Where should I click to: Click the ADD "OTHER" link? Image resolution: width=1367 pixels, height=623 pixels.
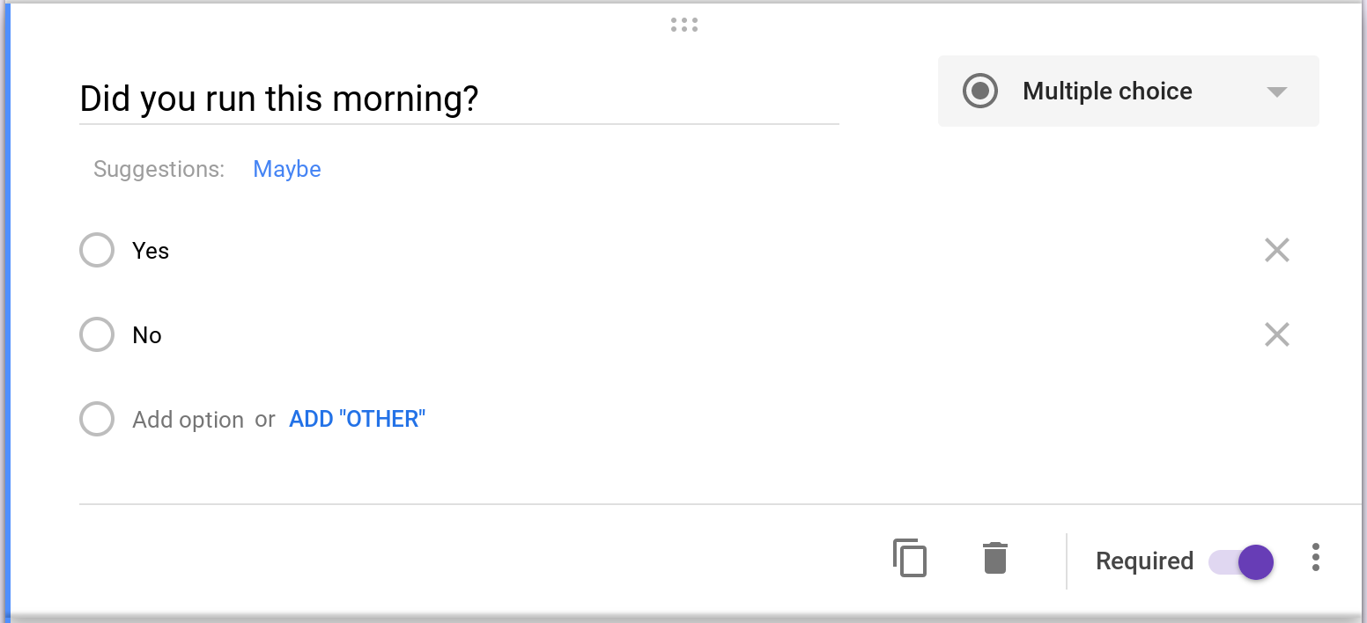[x=357, y=419]
